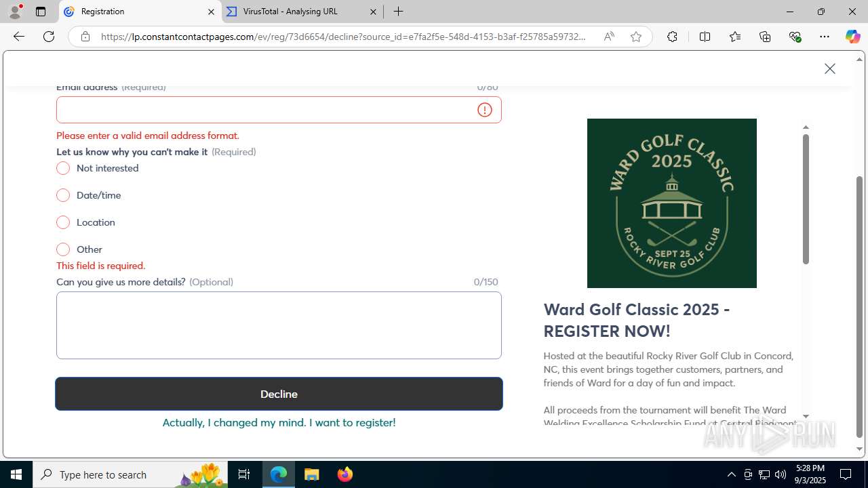Open Favorites list icon
This screenshot has width=868, height=488.
[x=735, y=37]
